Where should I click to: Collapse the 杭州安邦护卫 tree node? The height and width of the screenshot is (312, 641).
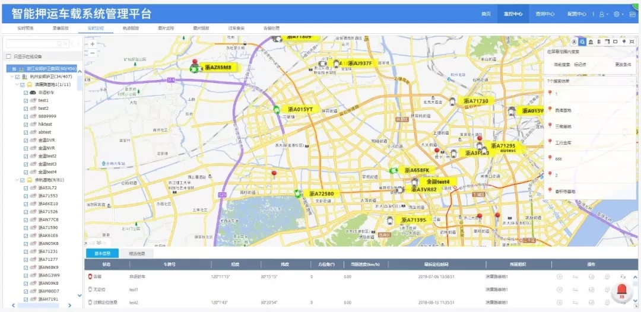click(11, 77)
